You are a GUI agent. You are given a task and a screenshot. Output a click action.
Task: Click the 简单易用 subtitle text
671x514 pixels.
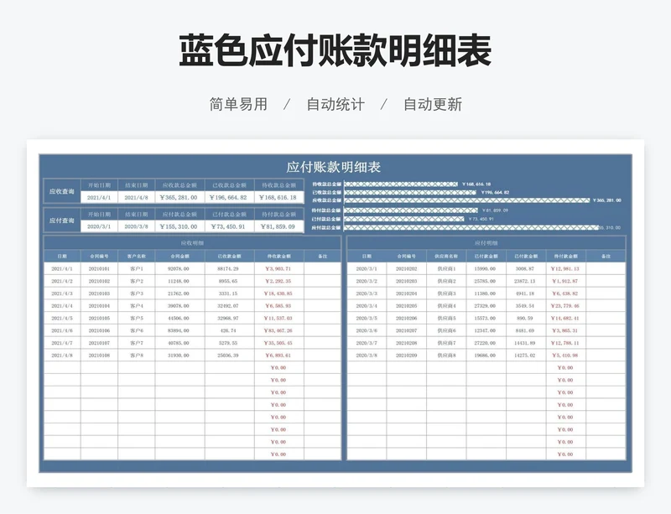click(x=238, y=105)
